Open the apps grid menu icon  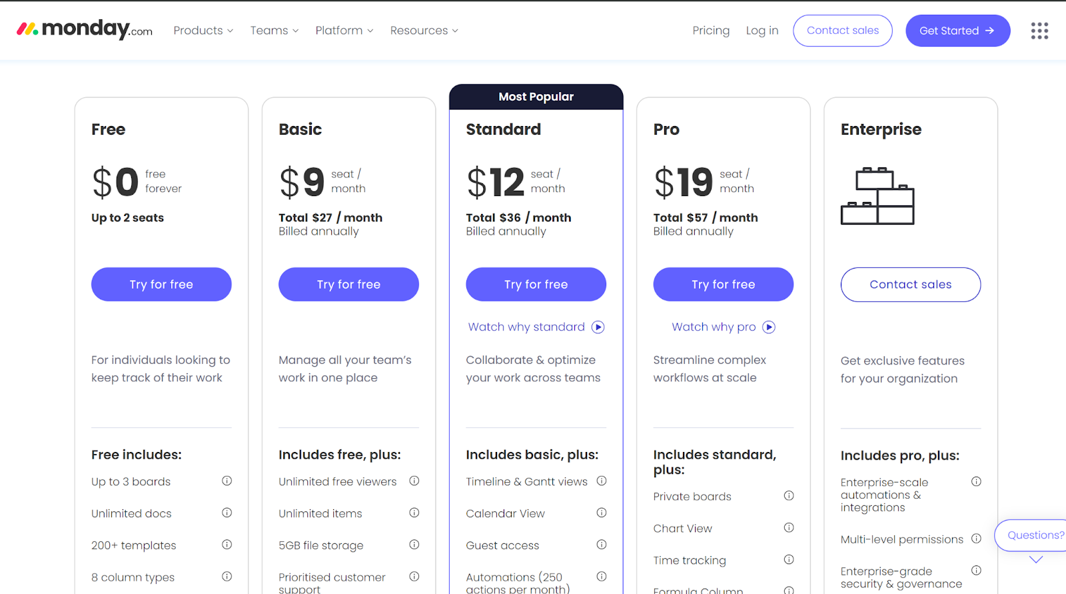pos(1039,31)
